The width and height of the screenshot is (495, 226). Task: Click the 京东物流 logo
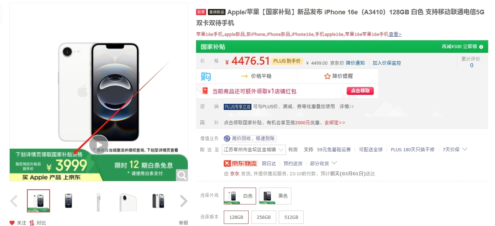240,163
